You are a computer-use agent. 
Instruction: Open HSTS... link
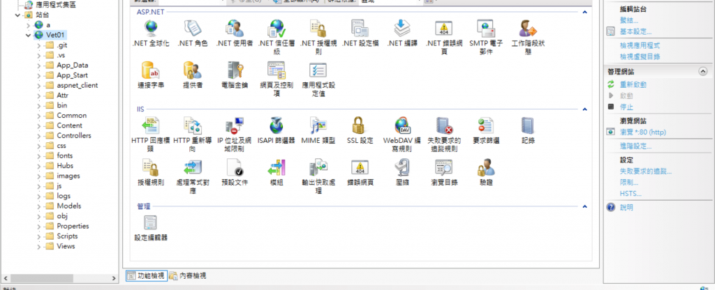point(631,194)
